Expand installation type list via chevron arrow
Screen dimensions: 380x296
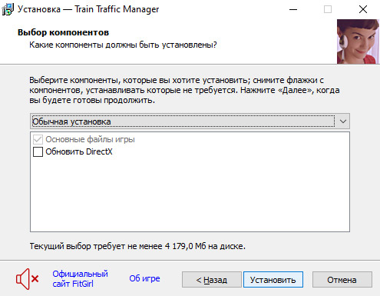(343, 121)
